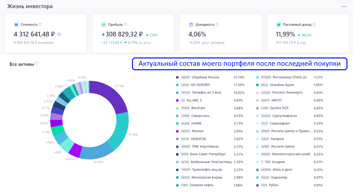Click the 517 128,79 ₽ в год text
353x194 pixels.
pos(291,43)
